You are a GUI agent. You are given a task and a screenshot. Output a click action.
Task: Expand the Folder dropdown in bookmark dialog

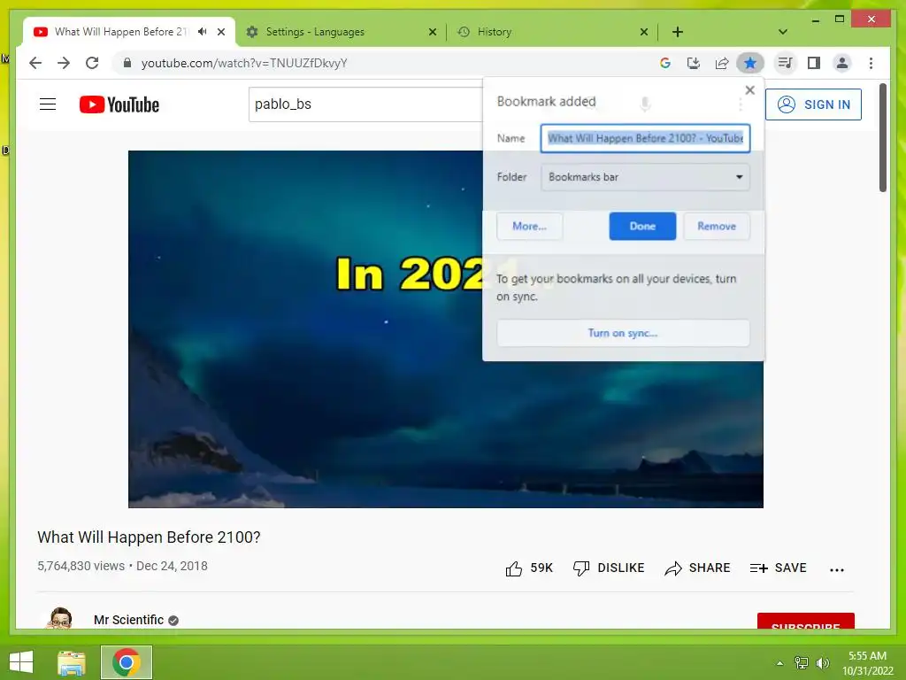[645, 177]
